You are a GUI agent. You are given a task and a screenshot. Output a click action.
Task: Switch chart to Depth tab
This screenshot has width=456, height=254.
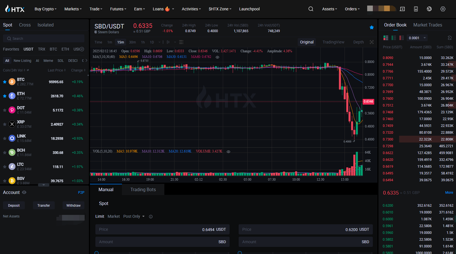click(358, 42)
